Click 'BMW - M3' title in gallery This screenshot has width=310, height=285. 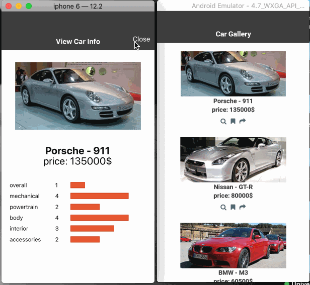233,273
